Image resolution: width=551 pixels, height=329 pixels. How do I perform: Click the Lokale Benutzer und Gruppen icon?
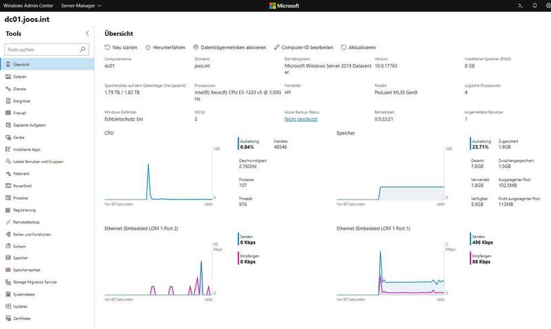pyautogui.click(x=8, y=162)
